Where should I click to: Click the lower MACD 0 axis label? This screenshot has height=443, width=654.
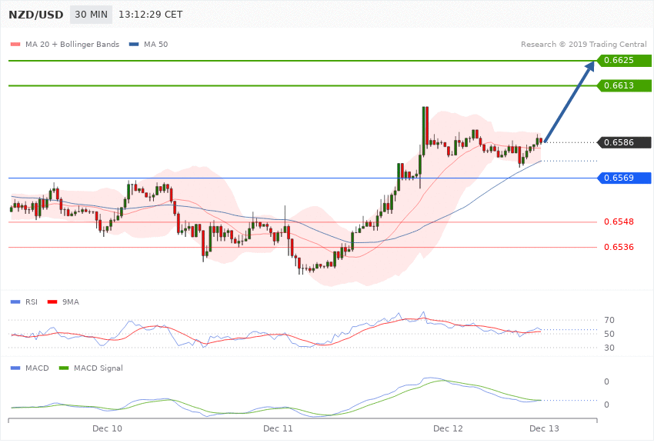point(606,405)
